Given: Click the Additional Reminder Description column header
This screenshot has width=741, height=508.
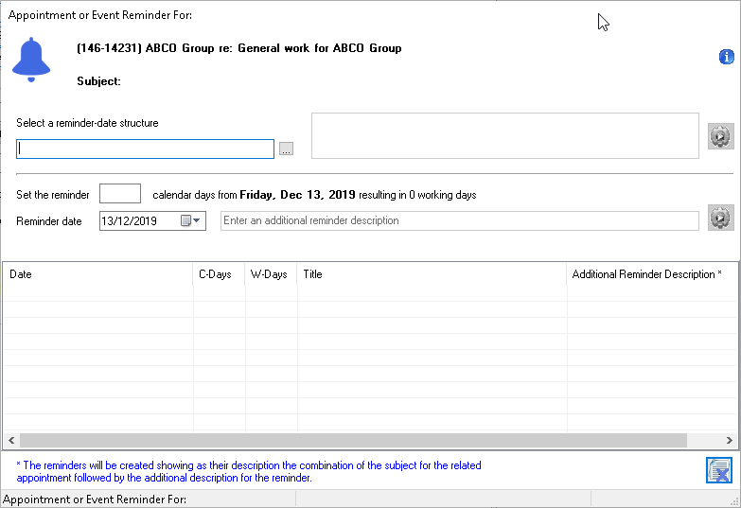Looking at the screenshot, I should click(652, 274).
